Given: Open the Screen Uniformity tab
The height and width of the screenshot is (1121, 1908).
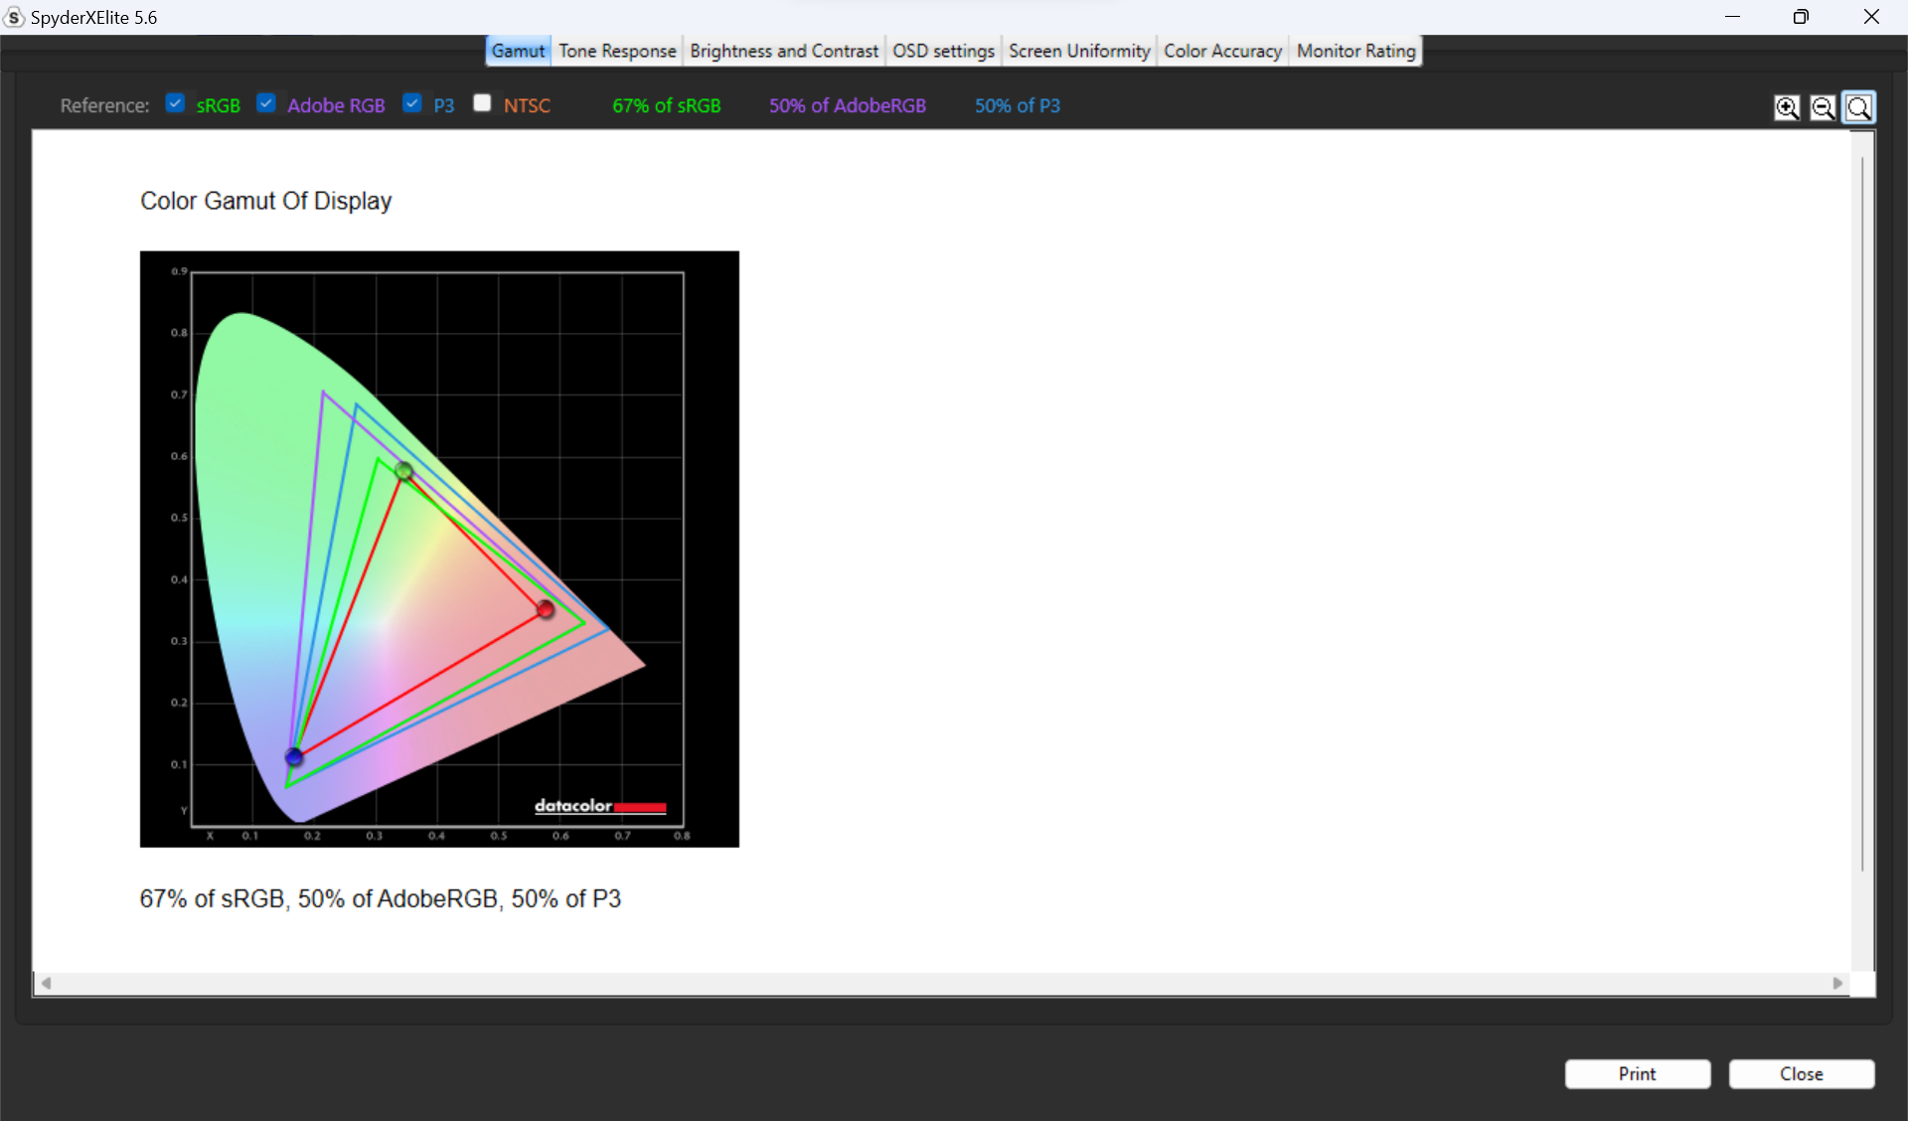Looking at the screenshot, I should pyautogui.click(x=1079, y=51).
